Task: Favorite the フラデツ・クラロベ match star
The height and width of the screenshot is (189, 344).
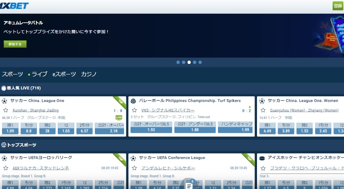Action: point(263,168)
